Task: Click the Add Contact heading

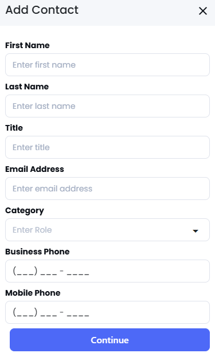Action: (42, 10)
